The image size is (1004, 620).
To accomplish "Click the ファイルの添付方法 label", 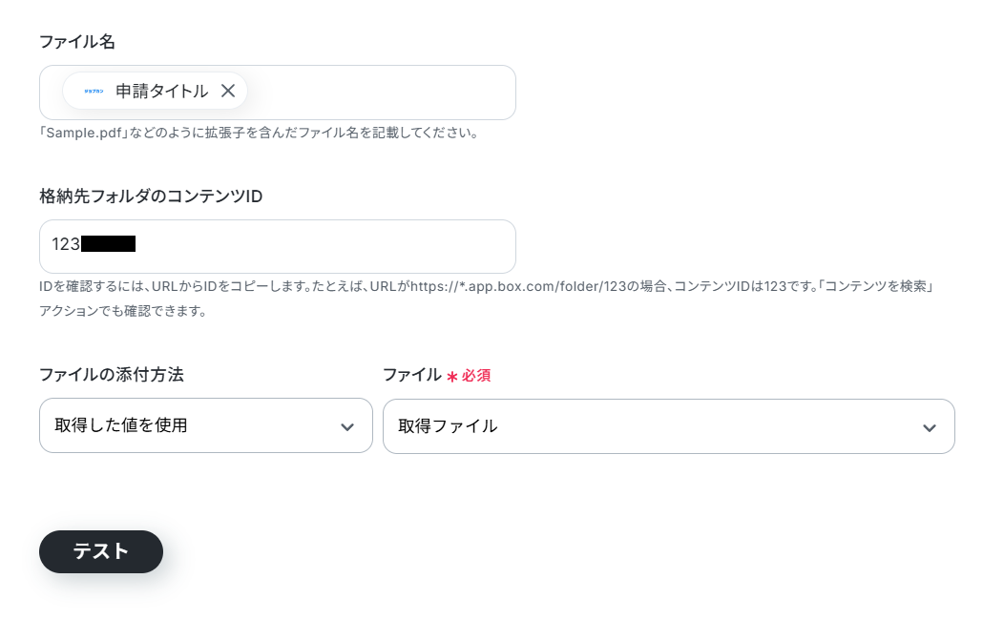I will [x=112, y=375].
